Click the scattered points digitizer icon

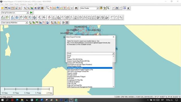pyautogui.click(x=40, y=18)
